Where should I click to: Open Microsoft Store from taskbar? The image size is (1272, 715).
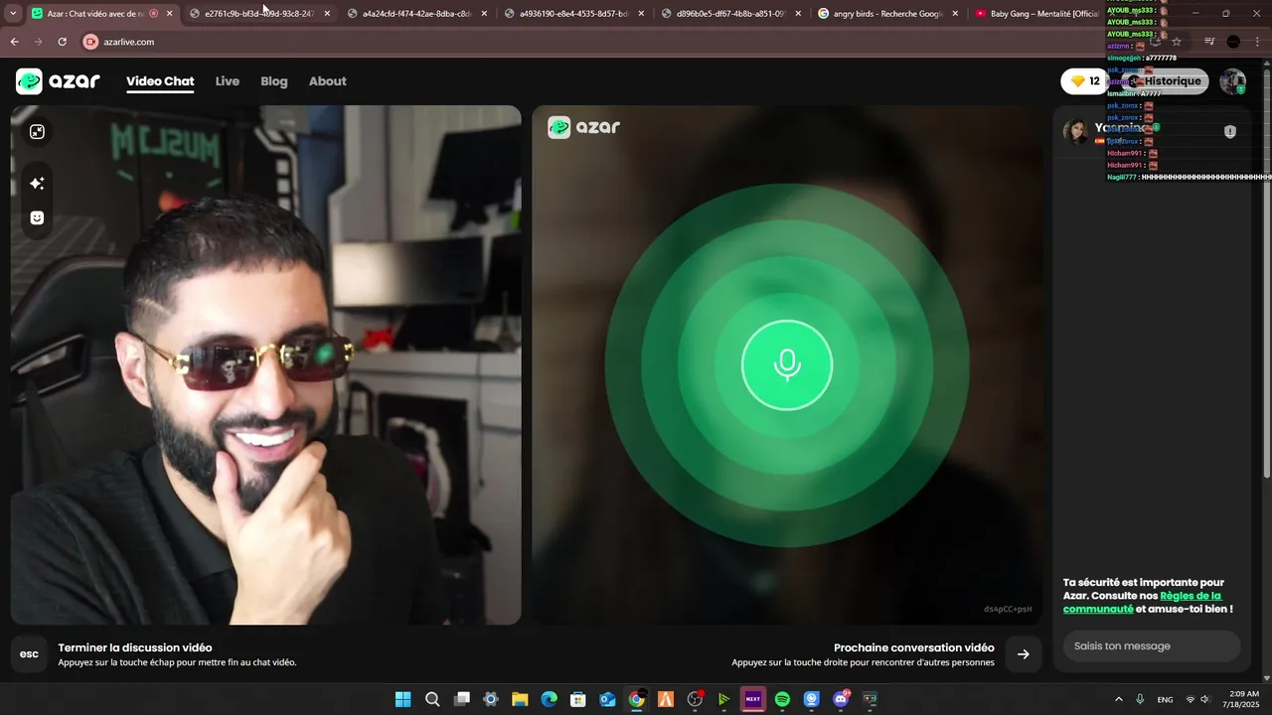(x=577, y=699)
